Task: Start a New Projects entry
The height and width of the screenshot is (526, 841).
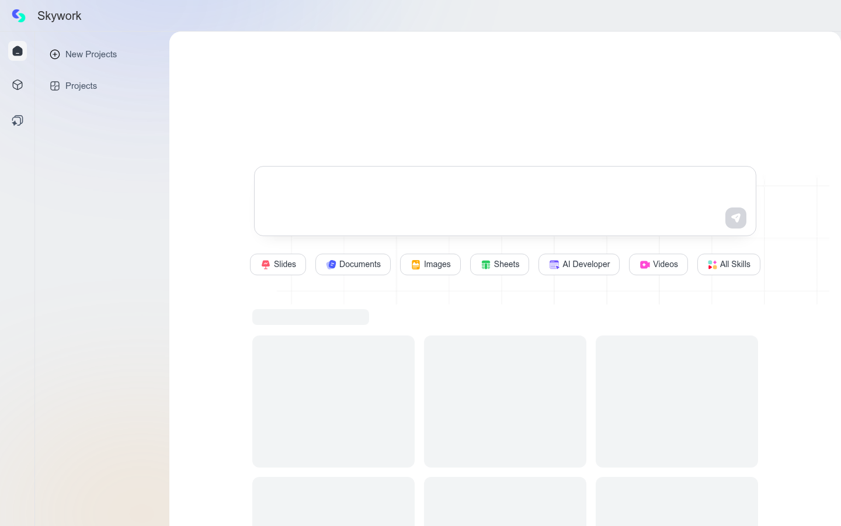Action: [84, 54]
